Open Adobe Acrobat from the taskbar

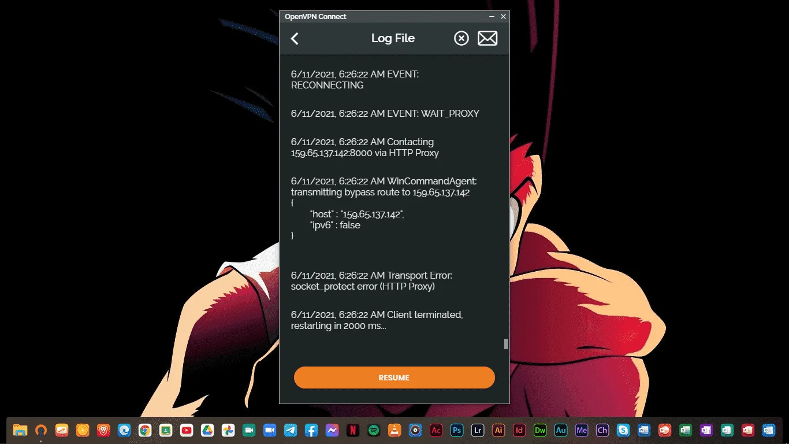point(436,430)
